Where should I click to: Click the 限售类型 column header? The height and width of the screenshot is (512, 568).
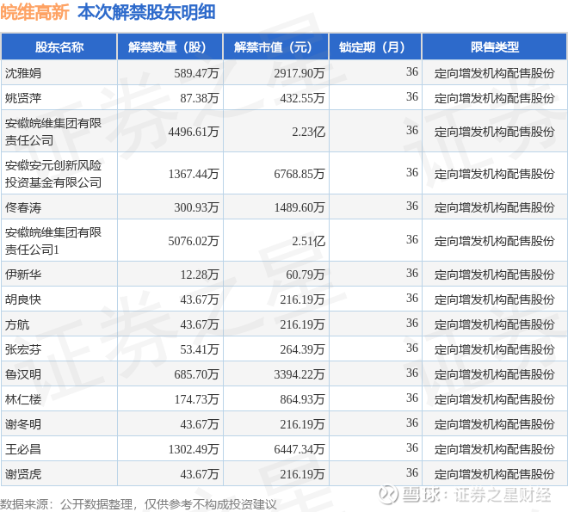coord(495,46)
